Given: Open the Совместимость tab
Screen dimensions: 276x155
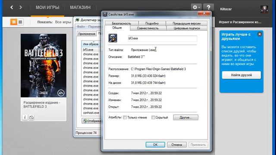Looking at the screenshot, I should pyautogui.click(x=147, y=28).
